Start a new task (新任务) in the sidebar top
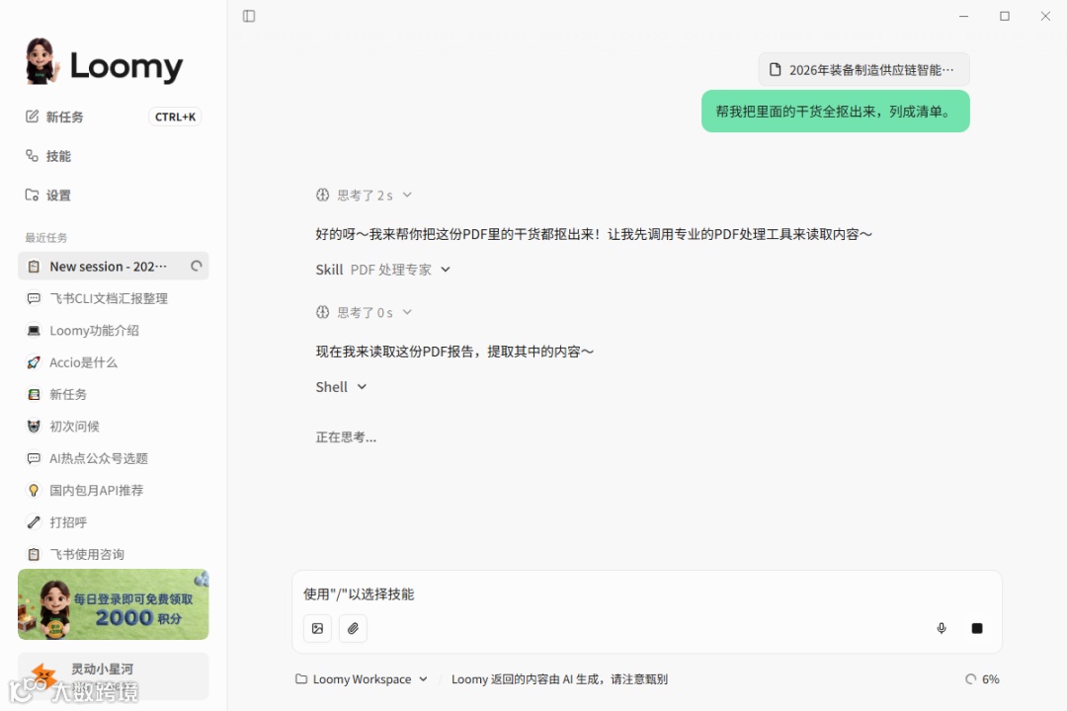Screen dimensions: 1067x711 (x=64, y=118)
